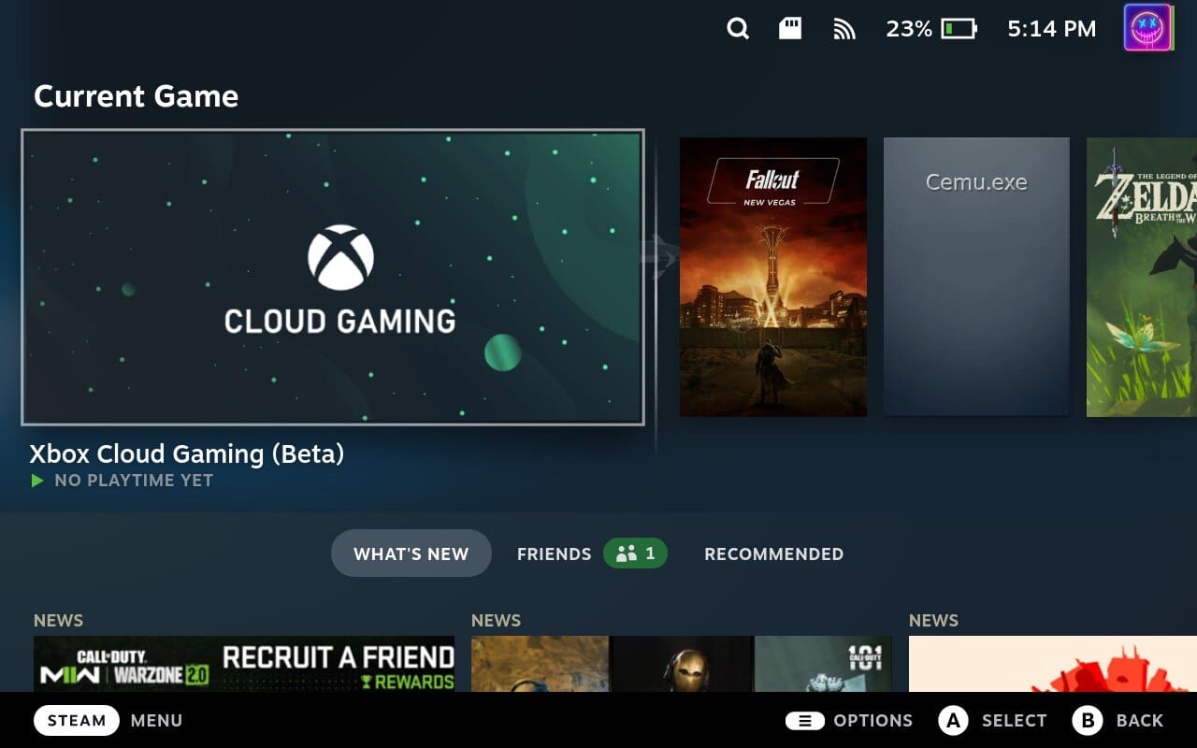Switch to the Recommended tab
Viewport: 1197px width, 748px height.
[773, 554]
